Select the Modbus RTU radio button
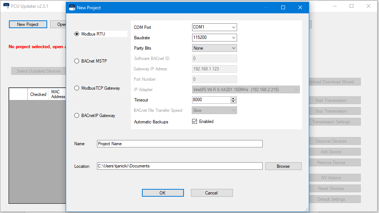The width and height of the screenshot is (379, 213). [77, 34]
